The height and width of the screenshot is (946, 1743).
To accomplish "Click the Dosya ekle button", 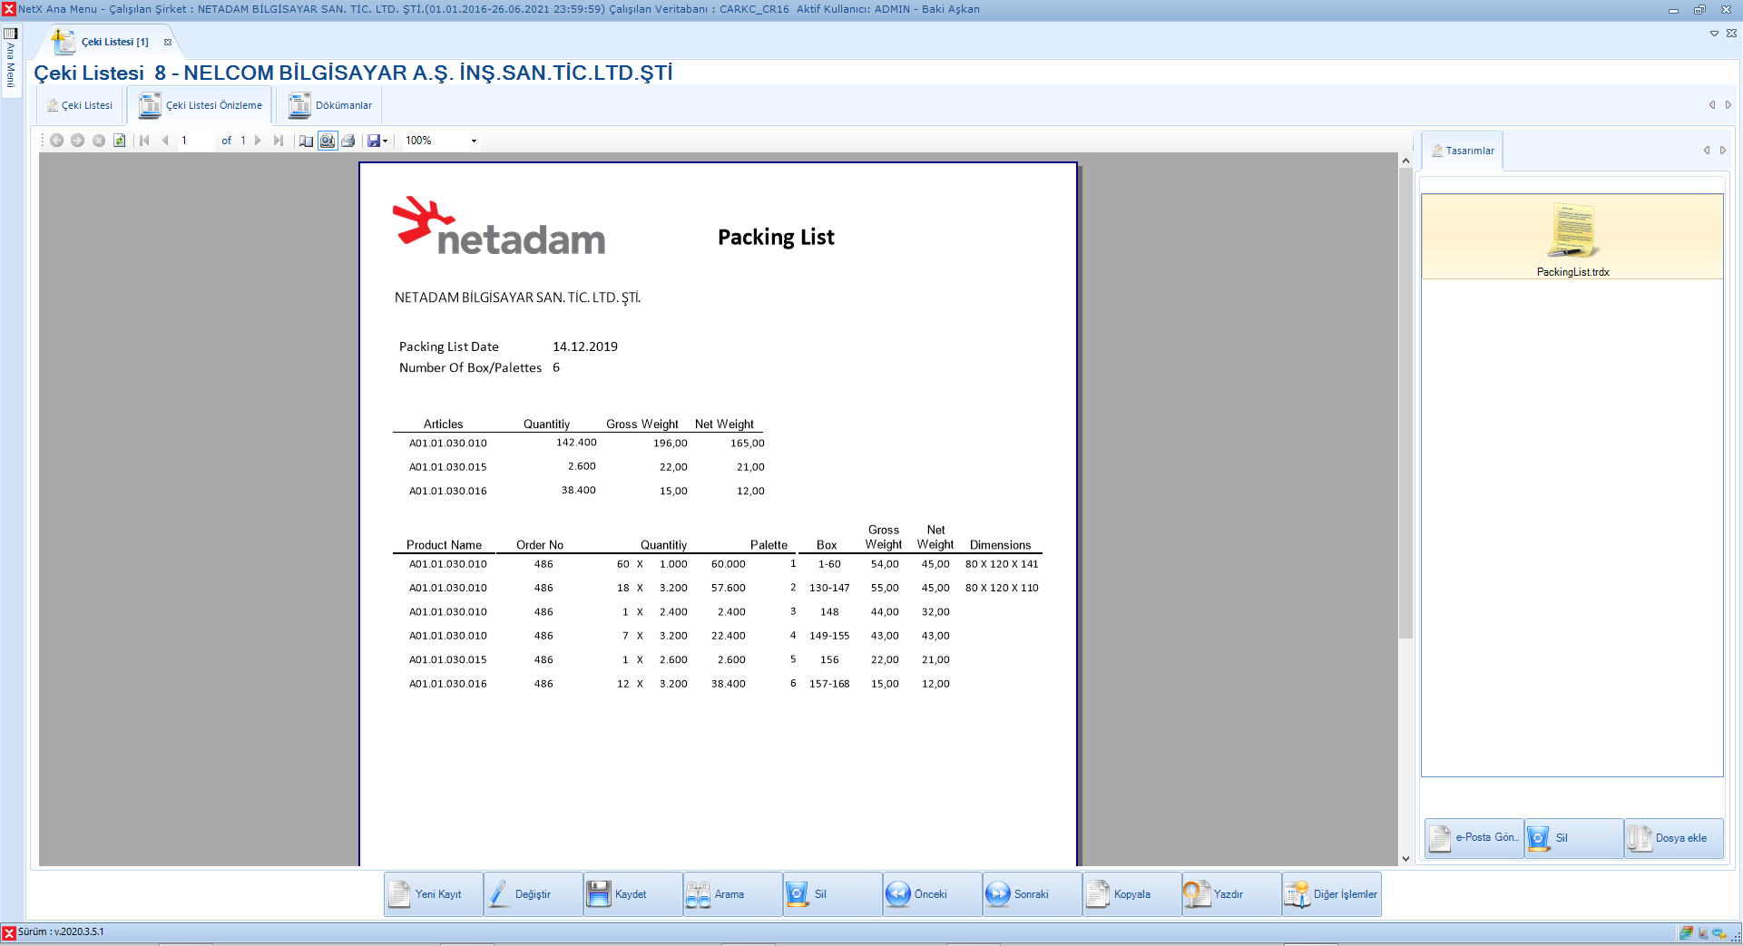I will click(1673, 838).
